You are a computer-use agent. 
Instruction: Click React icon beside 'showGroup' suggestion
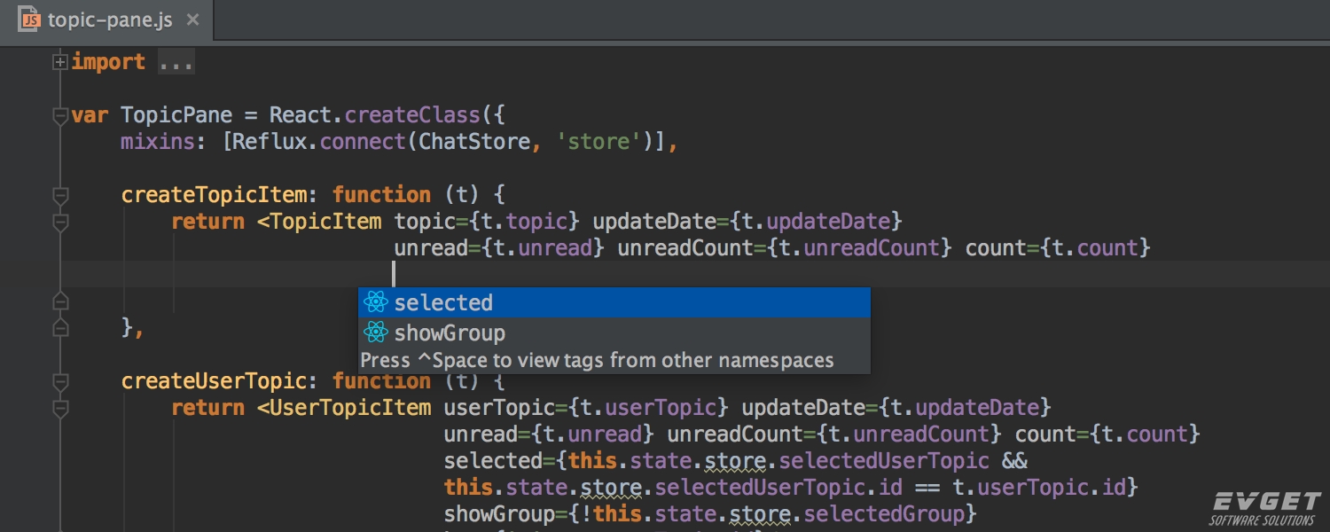[376, 332]
